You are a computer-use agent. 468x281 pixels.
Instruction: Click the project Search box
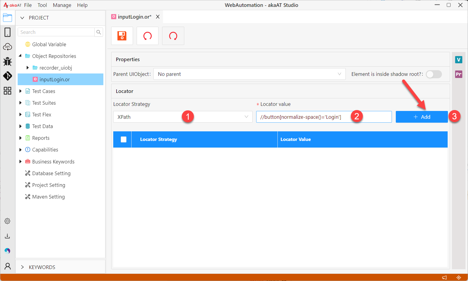point(56,32)
